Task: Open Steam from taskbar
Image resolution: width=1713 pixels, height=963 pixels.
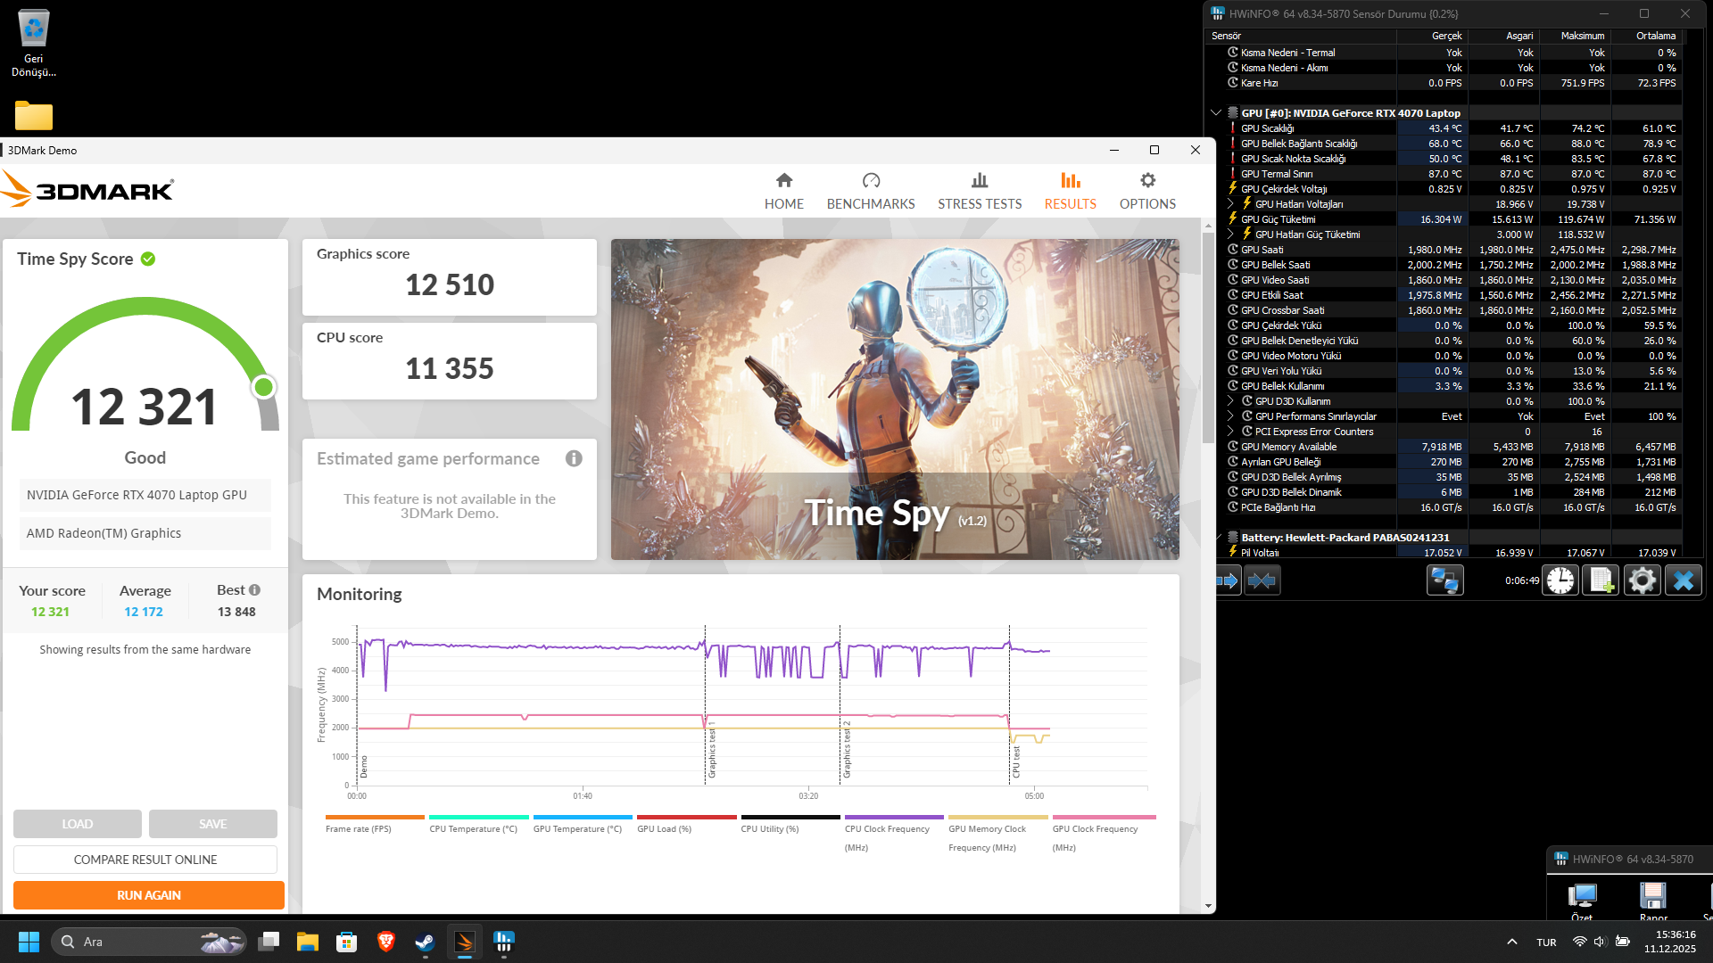Action: click(425, 942)
